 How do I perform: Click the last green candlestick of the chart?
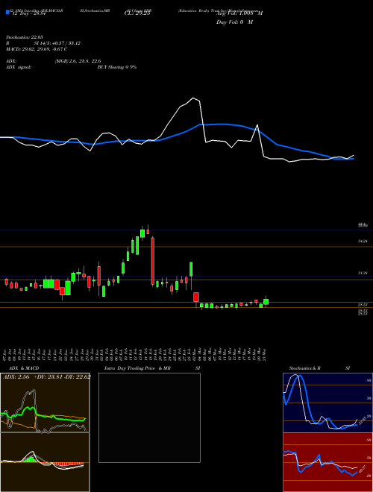tap(266, 302)
